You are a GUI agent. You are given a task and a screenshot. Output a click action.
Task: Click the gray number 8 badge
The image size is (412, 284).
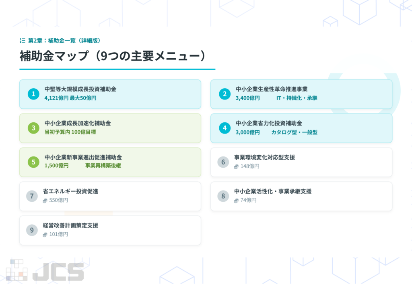[x=223, y=196]
